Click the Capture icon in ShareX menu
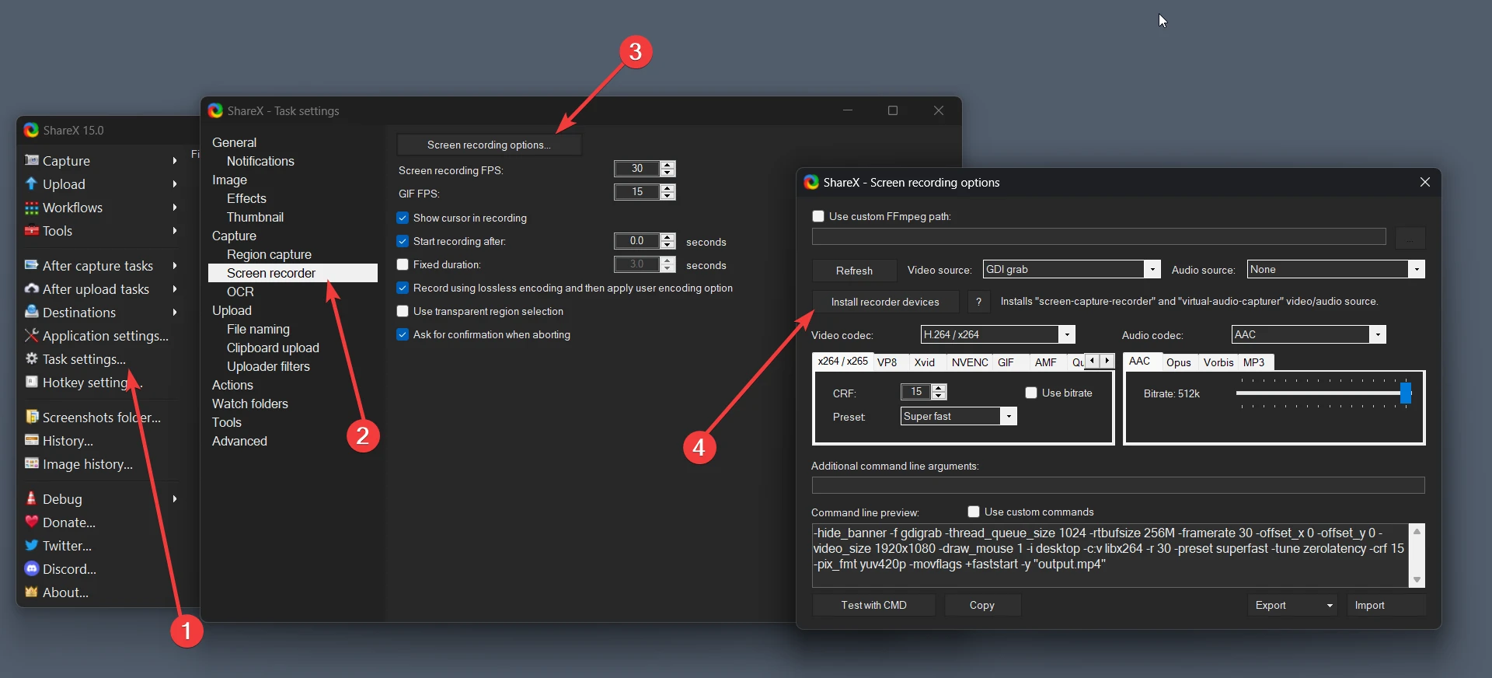 pyautogui.click(x=32, y=160)
